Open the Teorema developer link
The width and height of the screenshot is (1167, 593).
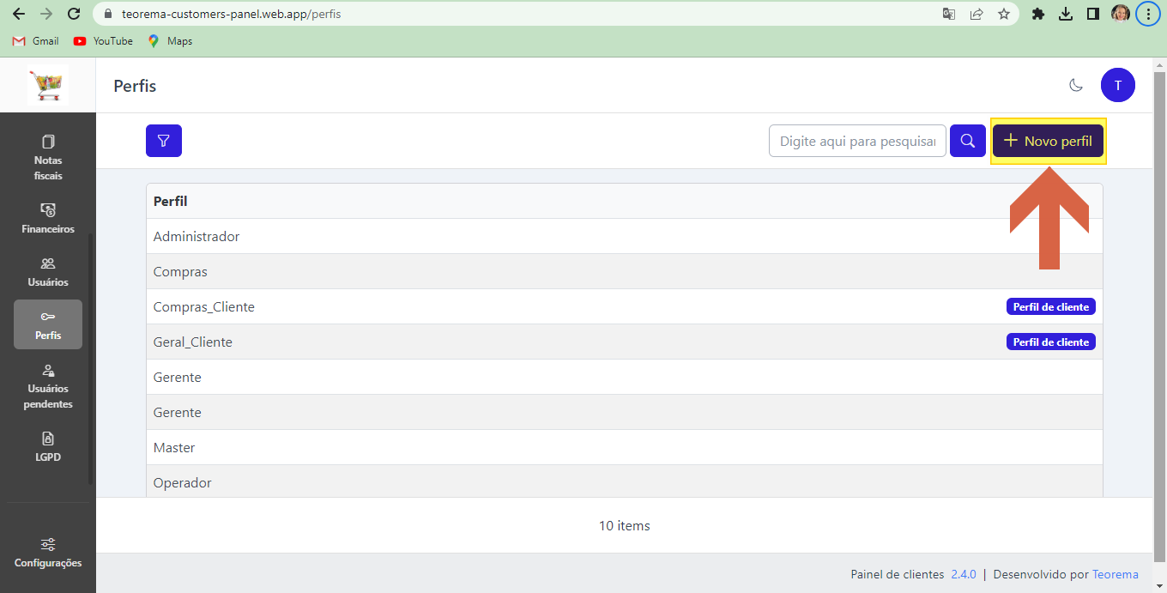point(1116,574)
